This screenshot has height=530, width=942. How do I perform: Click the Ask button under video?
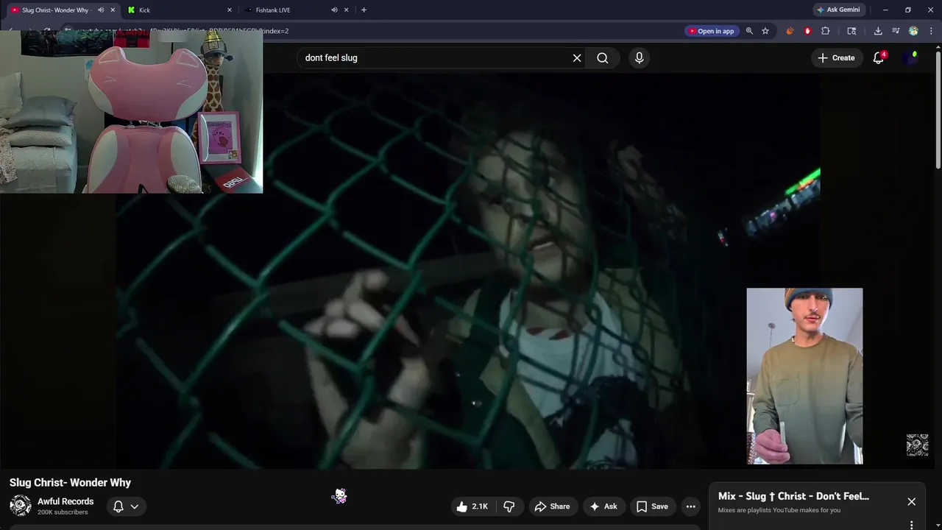(x=603, y=506)
